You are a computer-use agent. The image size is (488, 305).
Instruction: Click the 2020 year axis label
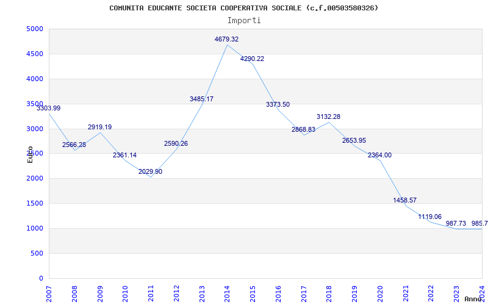[x=380, y=293]
